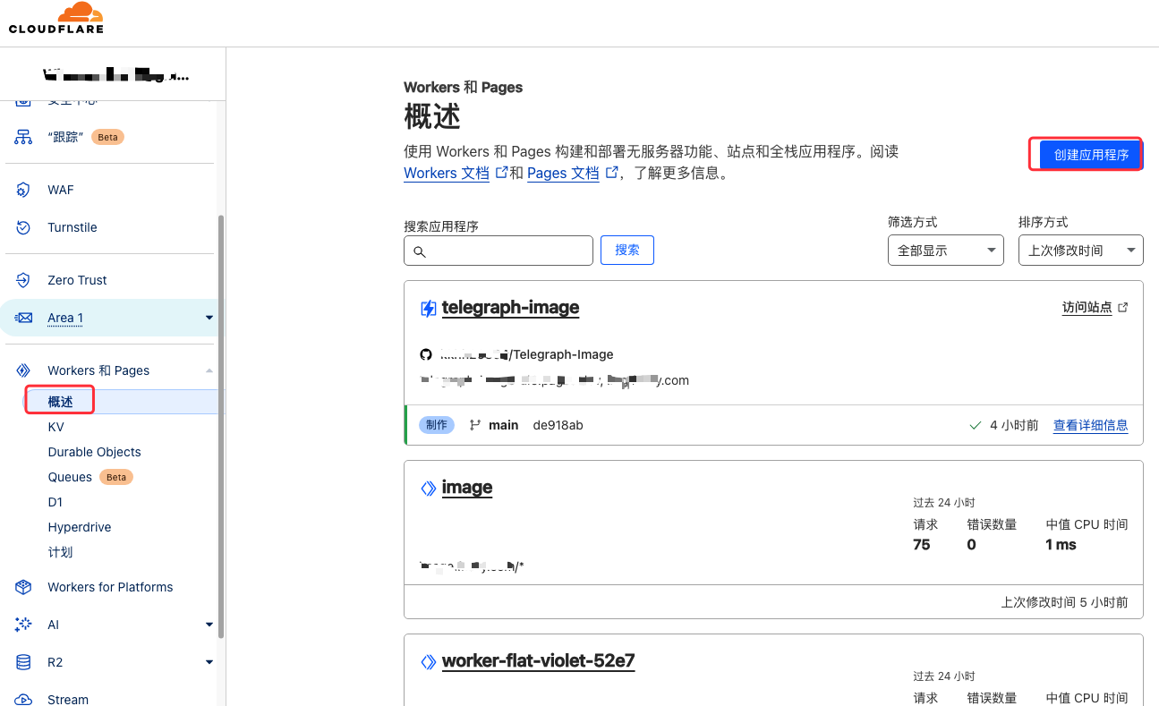Click the green checkmark beside 4 小时前
The width and height of the screenshot is (1159, 706).
click(976, 425)
